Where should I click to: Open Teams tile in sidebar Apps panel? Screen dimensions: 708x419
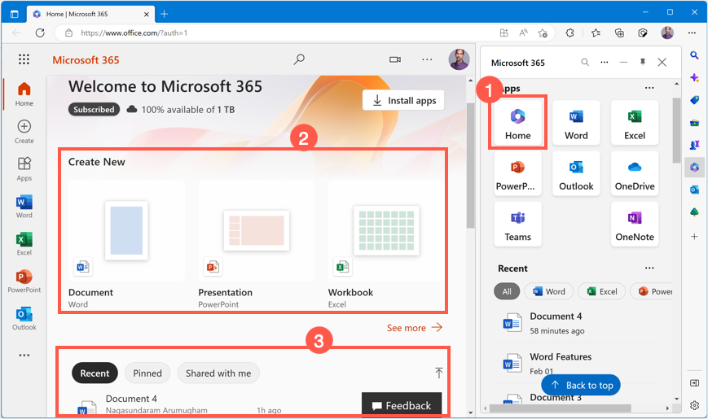pos(517,225)
